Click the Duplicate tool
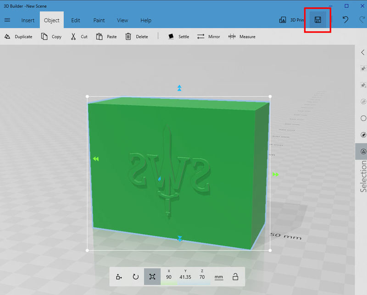Viewport: 367px width, 295px height. point(19,37)
